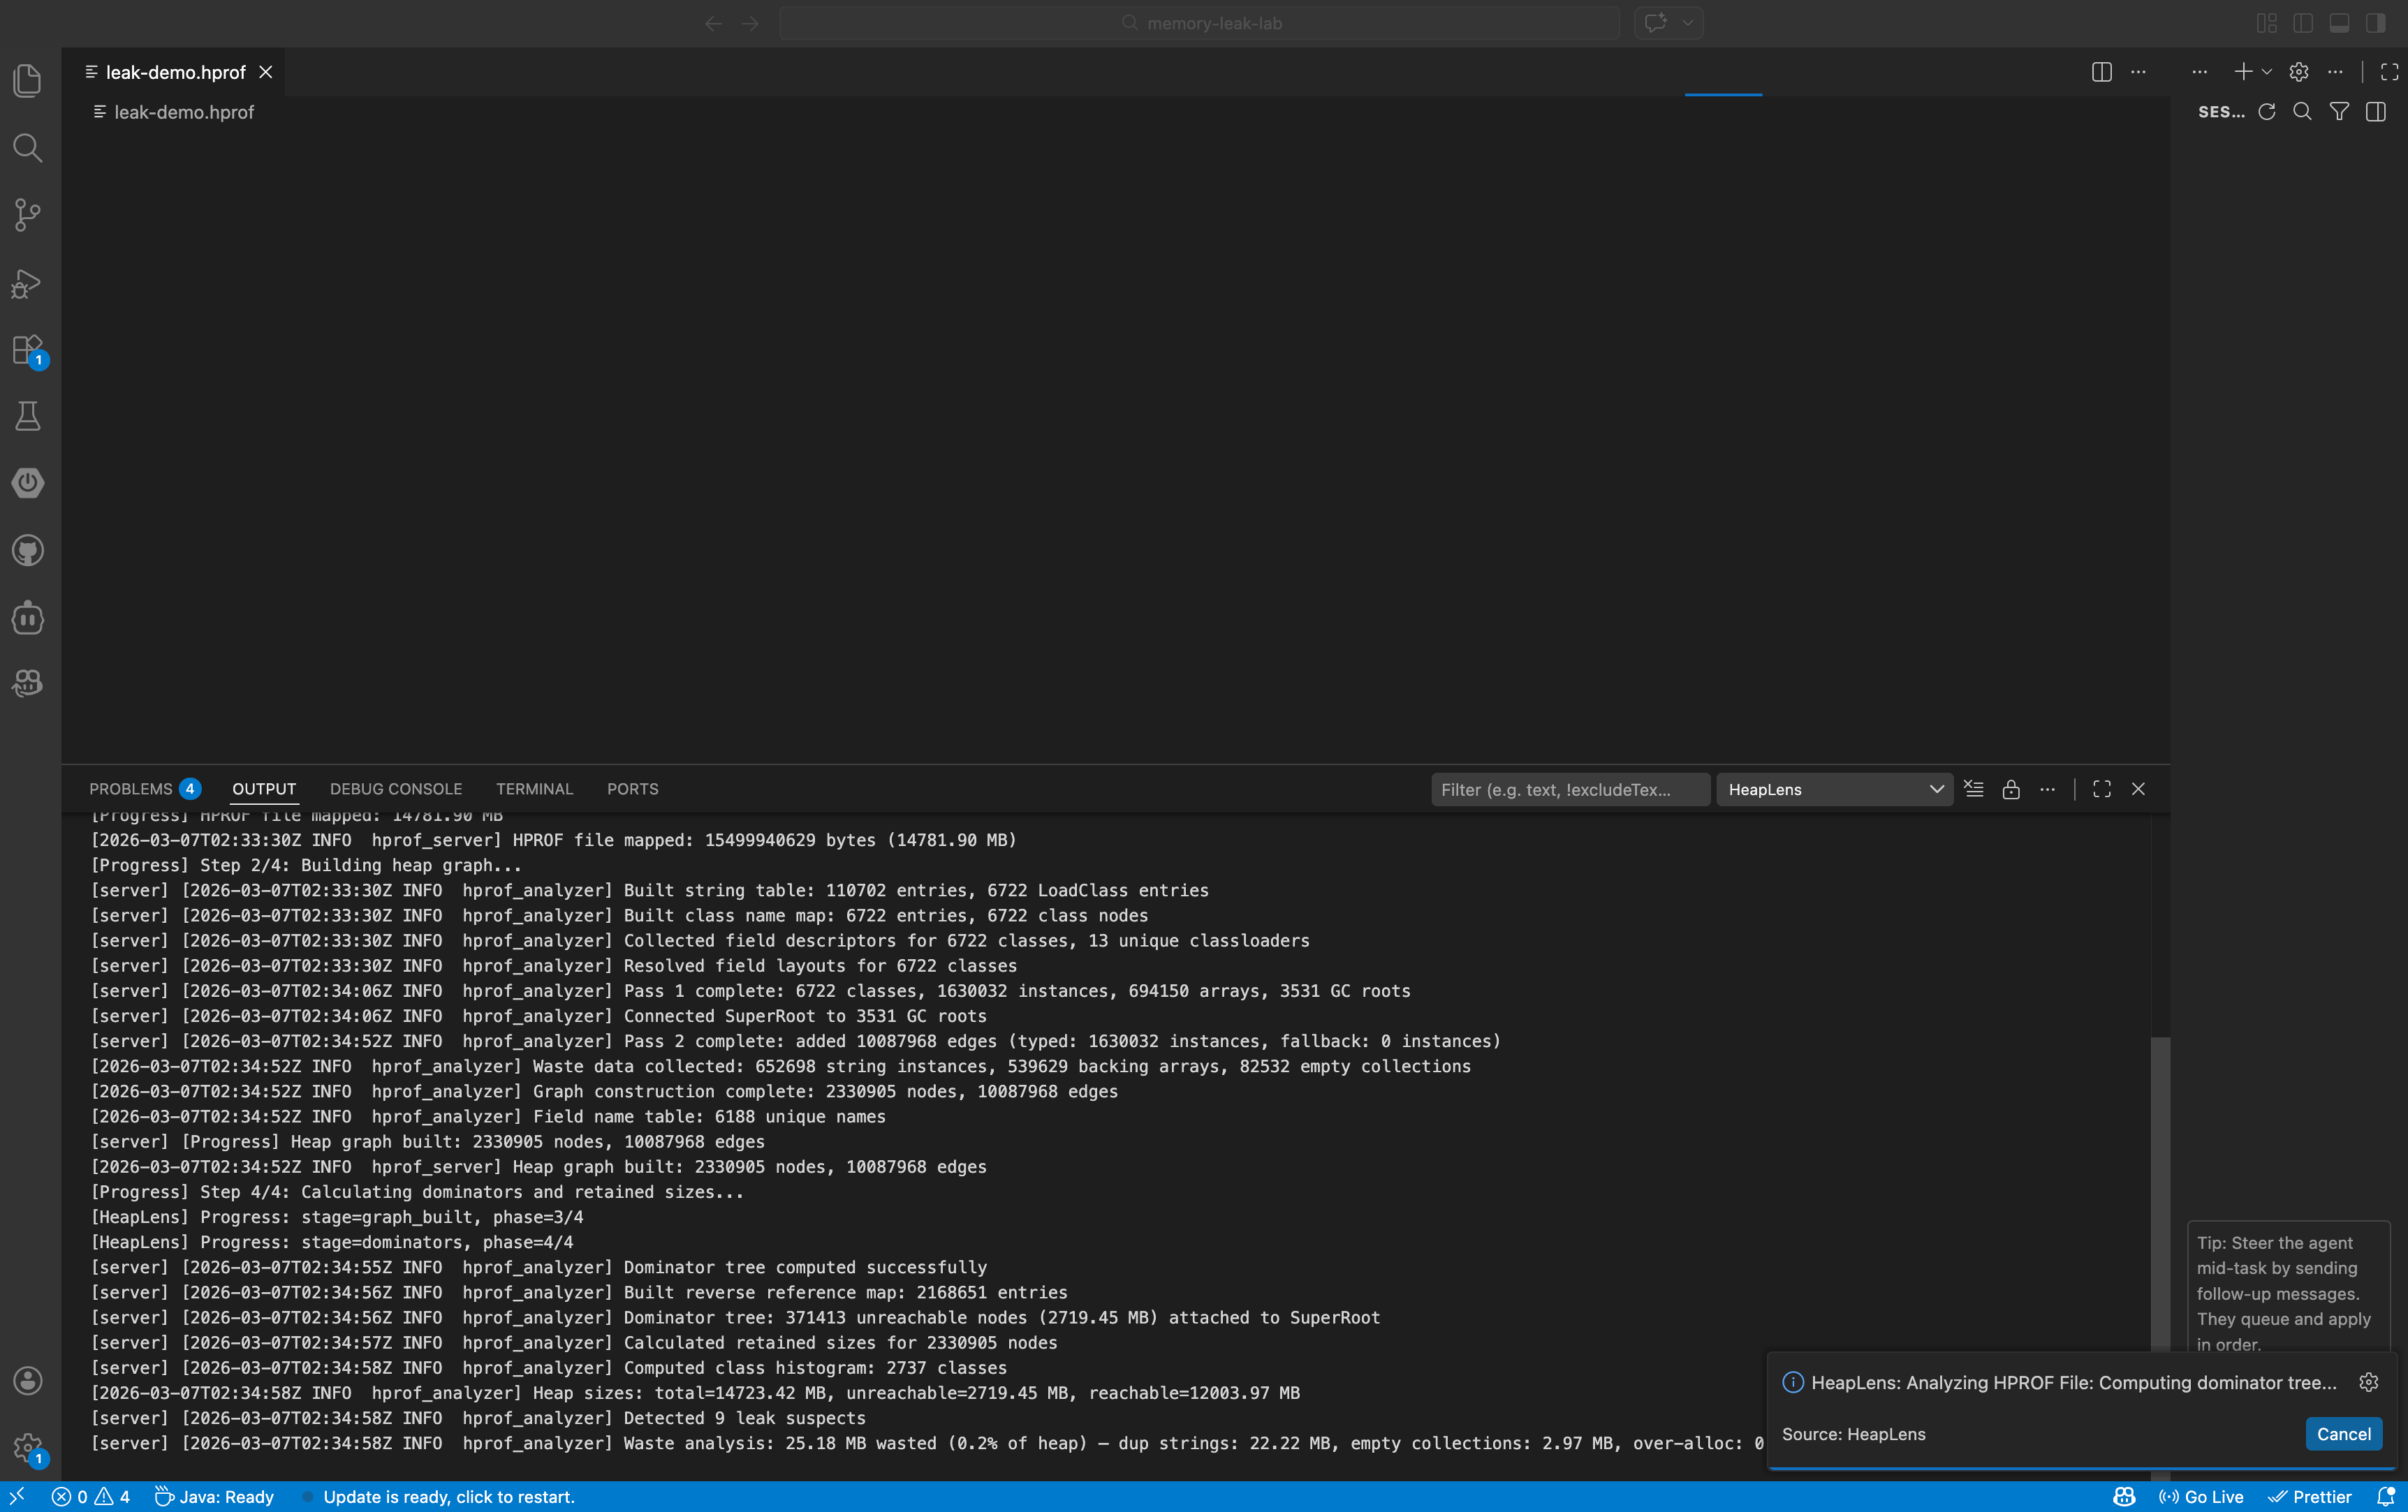The height and width of the screenshot is (1512, 2408).
Task: Click the refresh sessions icon
Action: tap(2267, 112)
